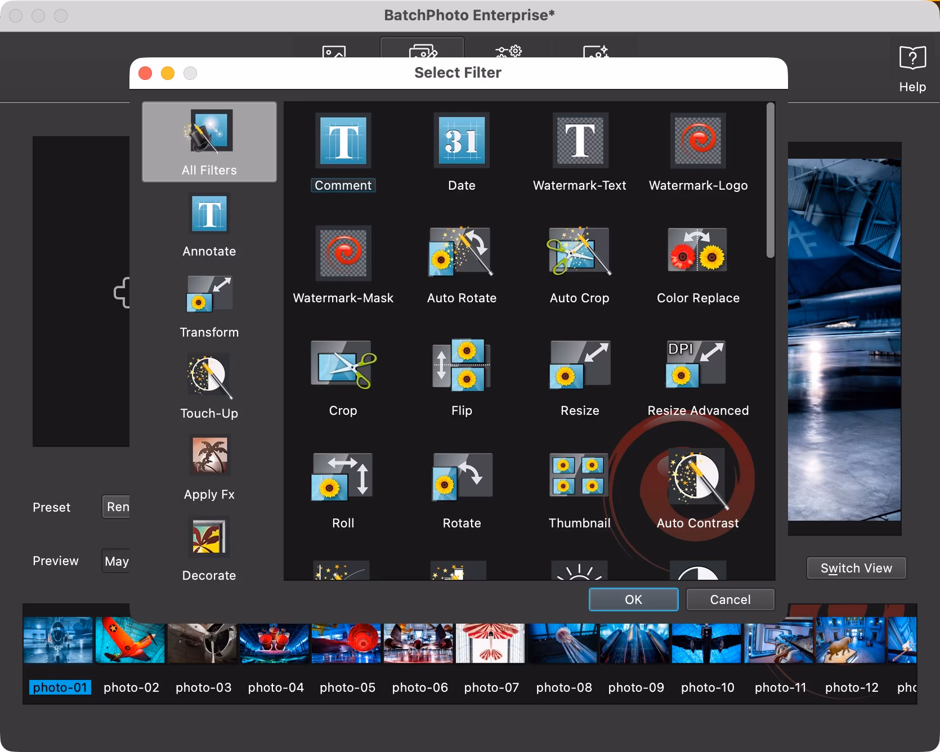Select the Roll filter
The image size is (940, 752).
click(343, 477)
